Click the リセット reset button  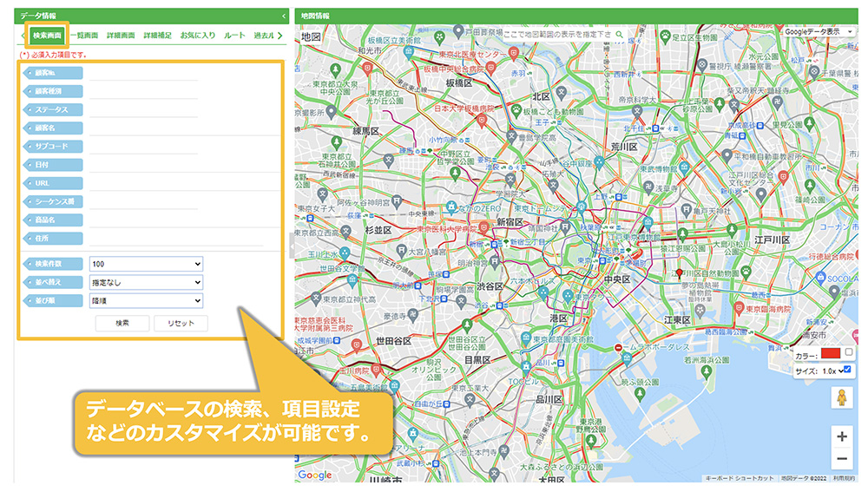[181, 323]
